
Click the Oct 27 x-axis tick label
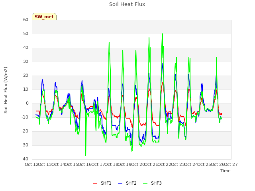pyautogui.click(x=231, y=164)
